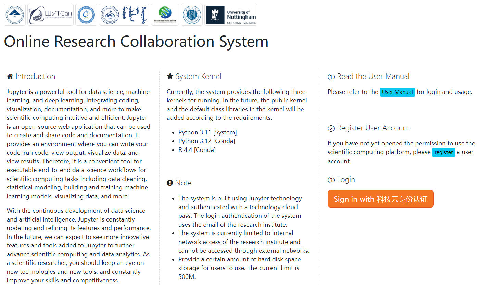Click the circled ③ before Login

(x=331, y=179)
